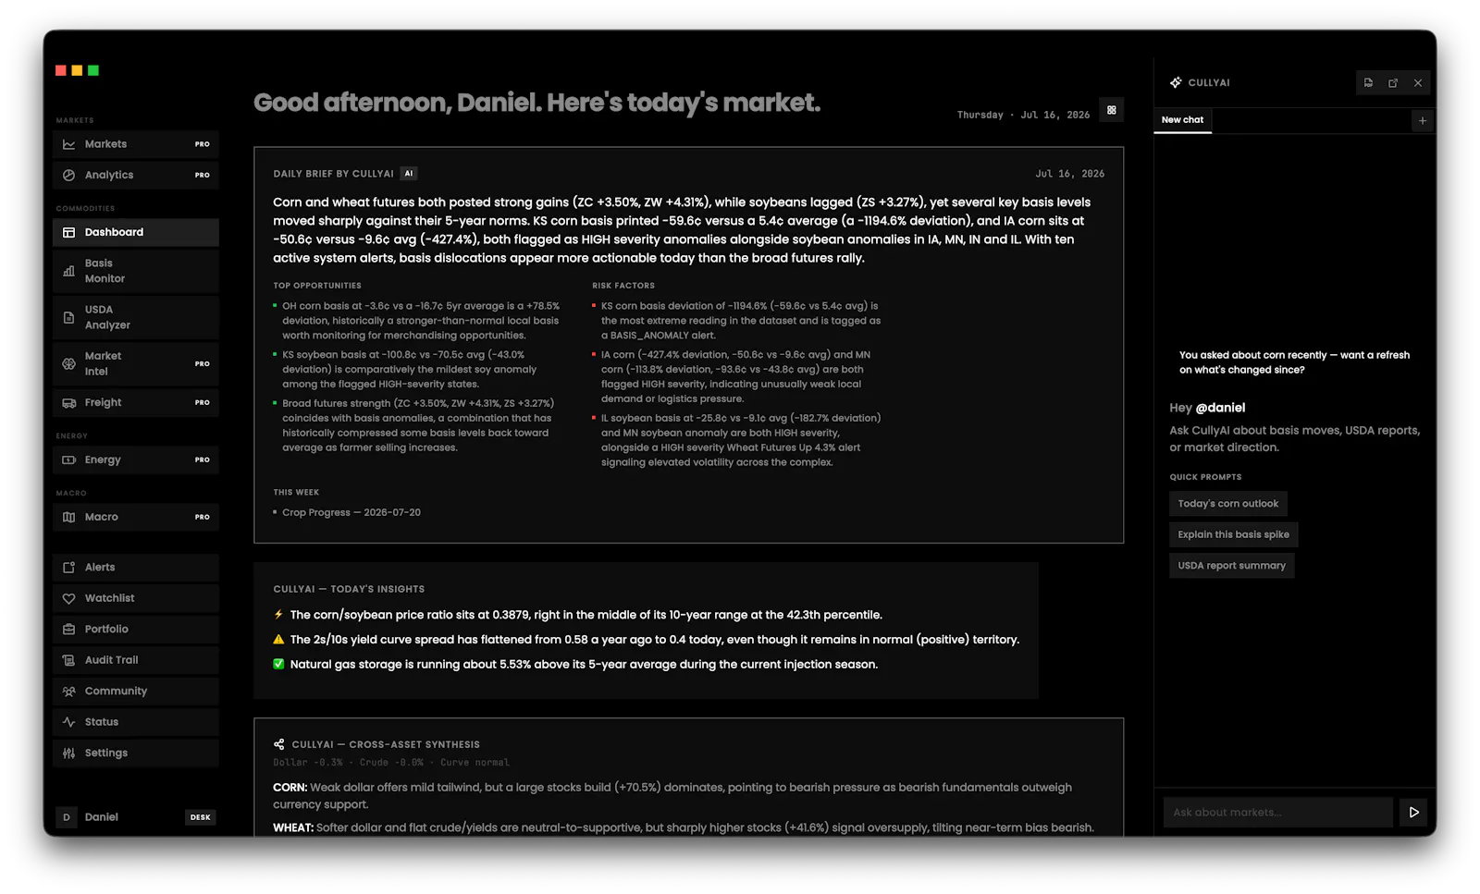Viewport: 1480px width, 894px height.
Task: Open Status label
Action: [x=102, y=722]
